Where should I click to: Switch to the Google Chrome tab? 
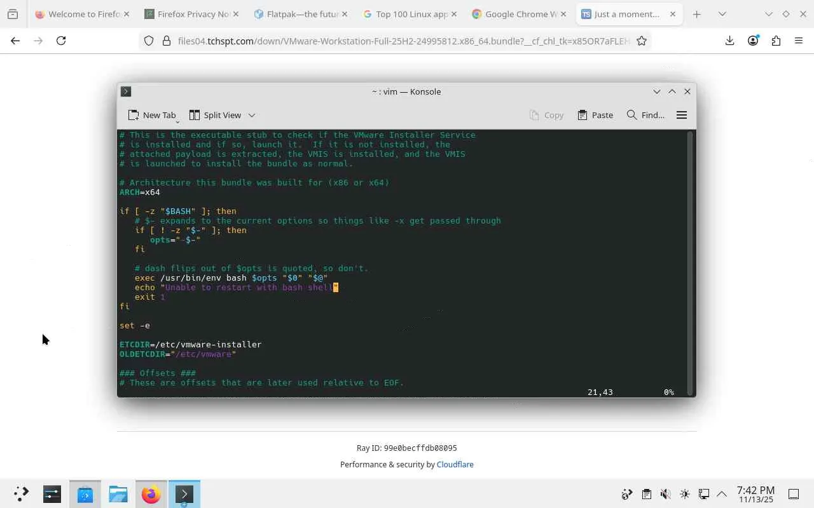(518, 14)
